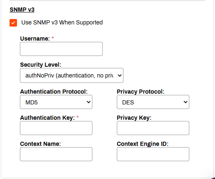Click the Security Level label

(x=41, y=65)
